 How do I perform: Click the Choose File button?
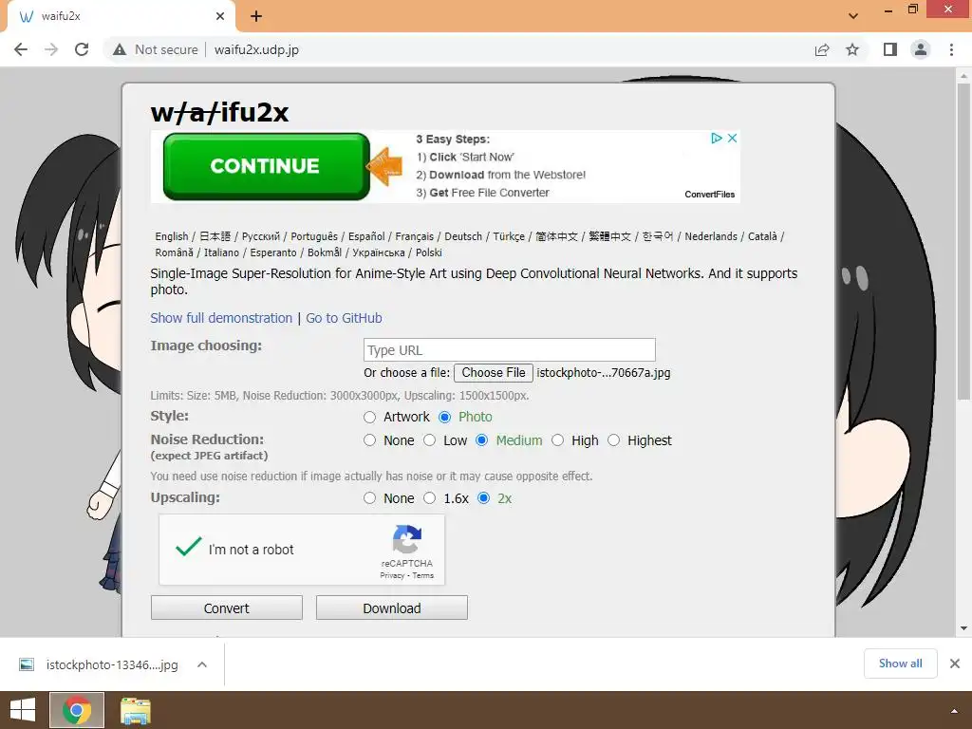494,372
